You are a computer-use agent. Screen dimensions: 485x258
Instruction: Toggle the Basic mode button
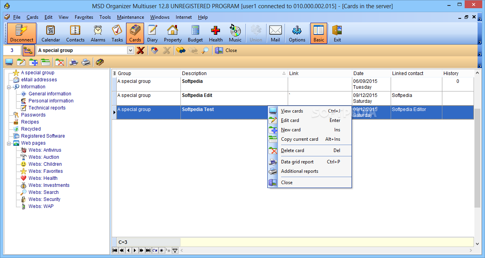319,33
